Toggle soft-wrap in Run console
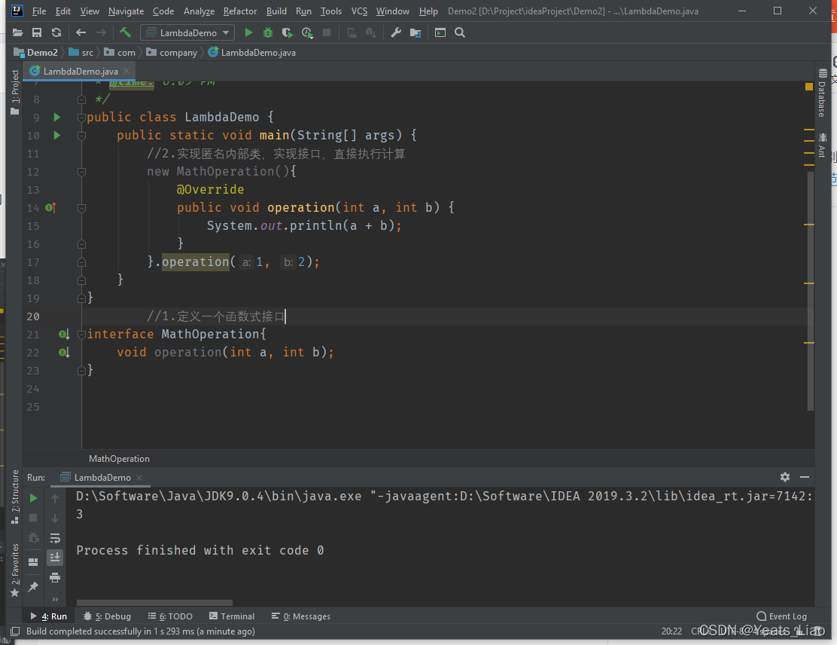The image size is (837, 645). click(54, 537)
